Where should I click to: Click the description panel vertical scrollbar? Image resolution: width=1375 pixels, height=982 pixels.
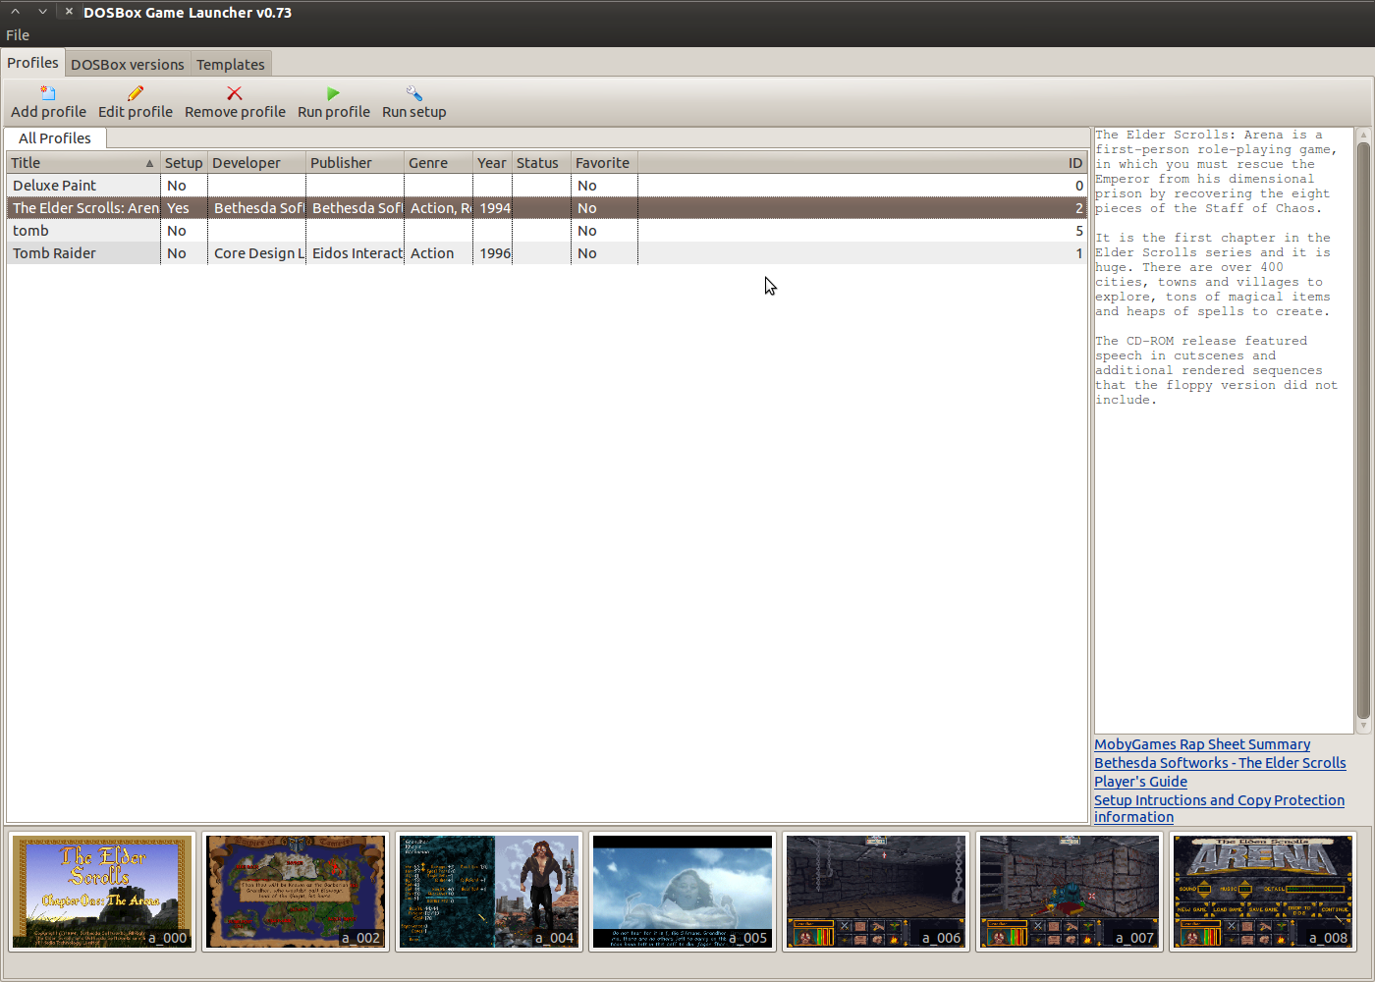[x=1363, y=431]
